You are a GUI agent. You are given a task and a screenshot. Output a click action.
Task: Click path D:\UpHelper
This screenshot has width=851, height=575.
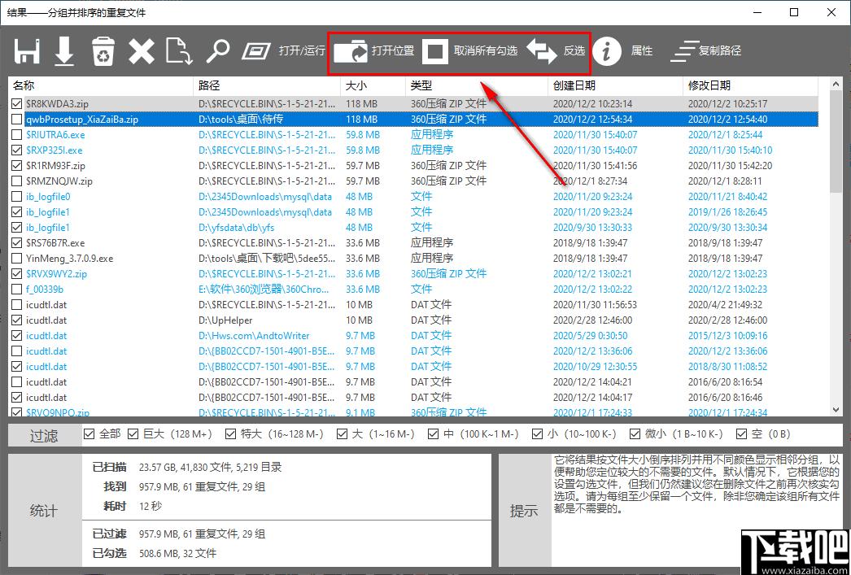[x=226, y=320]
